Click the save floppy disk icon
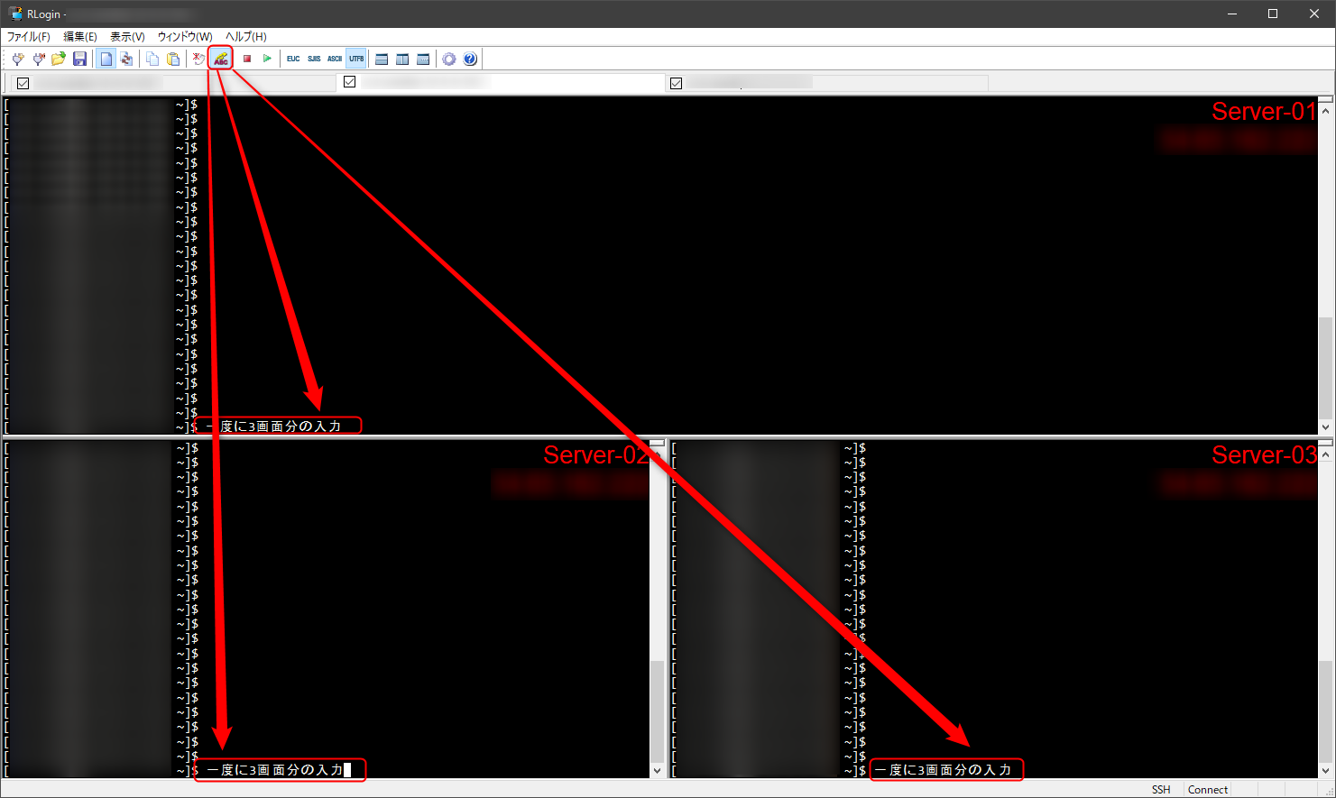 coord(79,59)
